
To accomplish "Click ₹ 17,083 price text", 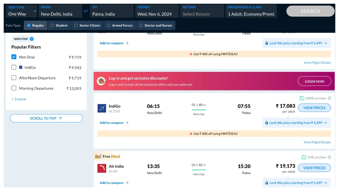I will tap(286, 106).
